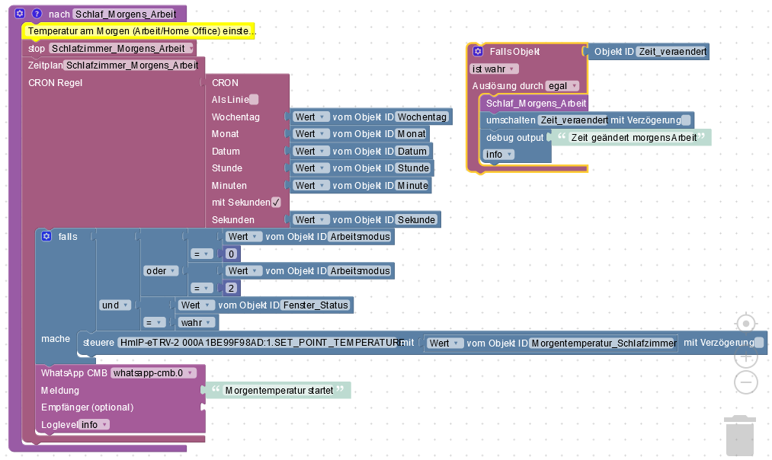Image resolution: width=772 pixels, height=460 pixels.
Task: Edit Zeitplan name Schlafzimmer_Morgens_Arbeit field
Action: coord(132,65)
